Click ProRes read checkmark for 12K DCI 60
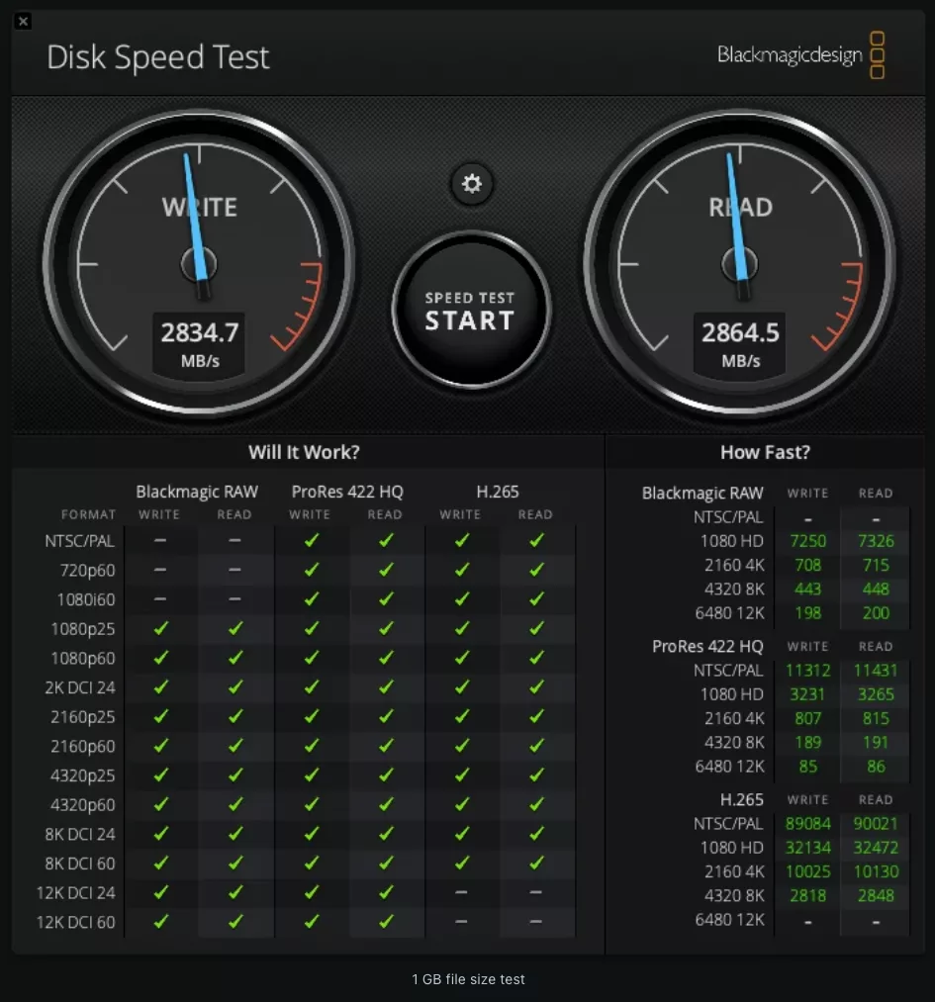 coord(386,921)
